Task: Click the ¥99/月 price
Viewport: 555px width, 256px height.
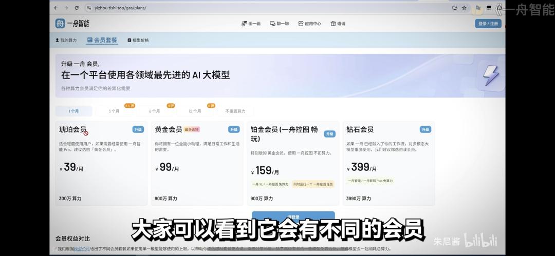Action: coord(167,167)
